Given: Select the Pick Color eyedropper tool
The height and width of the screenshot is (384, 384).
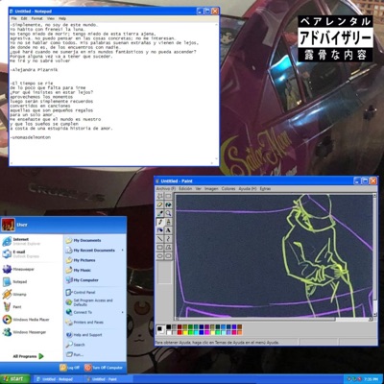Looking at the screenshot, I should tap(160, 213).
